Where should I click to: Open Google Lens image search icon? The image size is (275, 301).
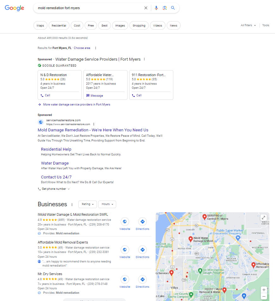click(165, 8)
